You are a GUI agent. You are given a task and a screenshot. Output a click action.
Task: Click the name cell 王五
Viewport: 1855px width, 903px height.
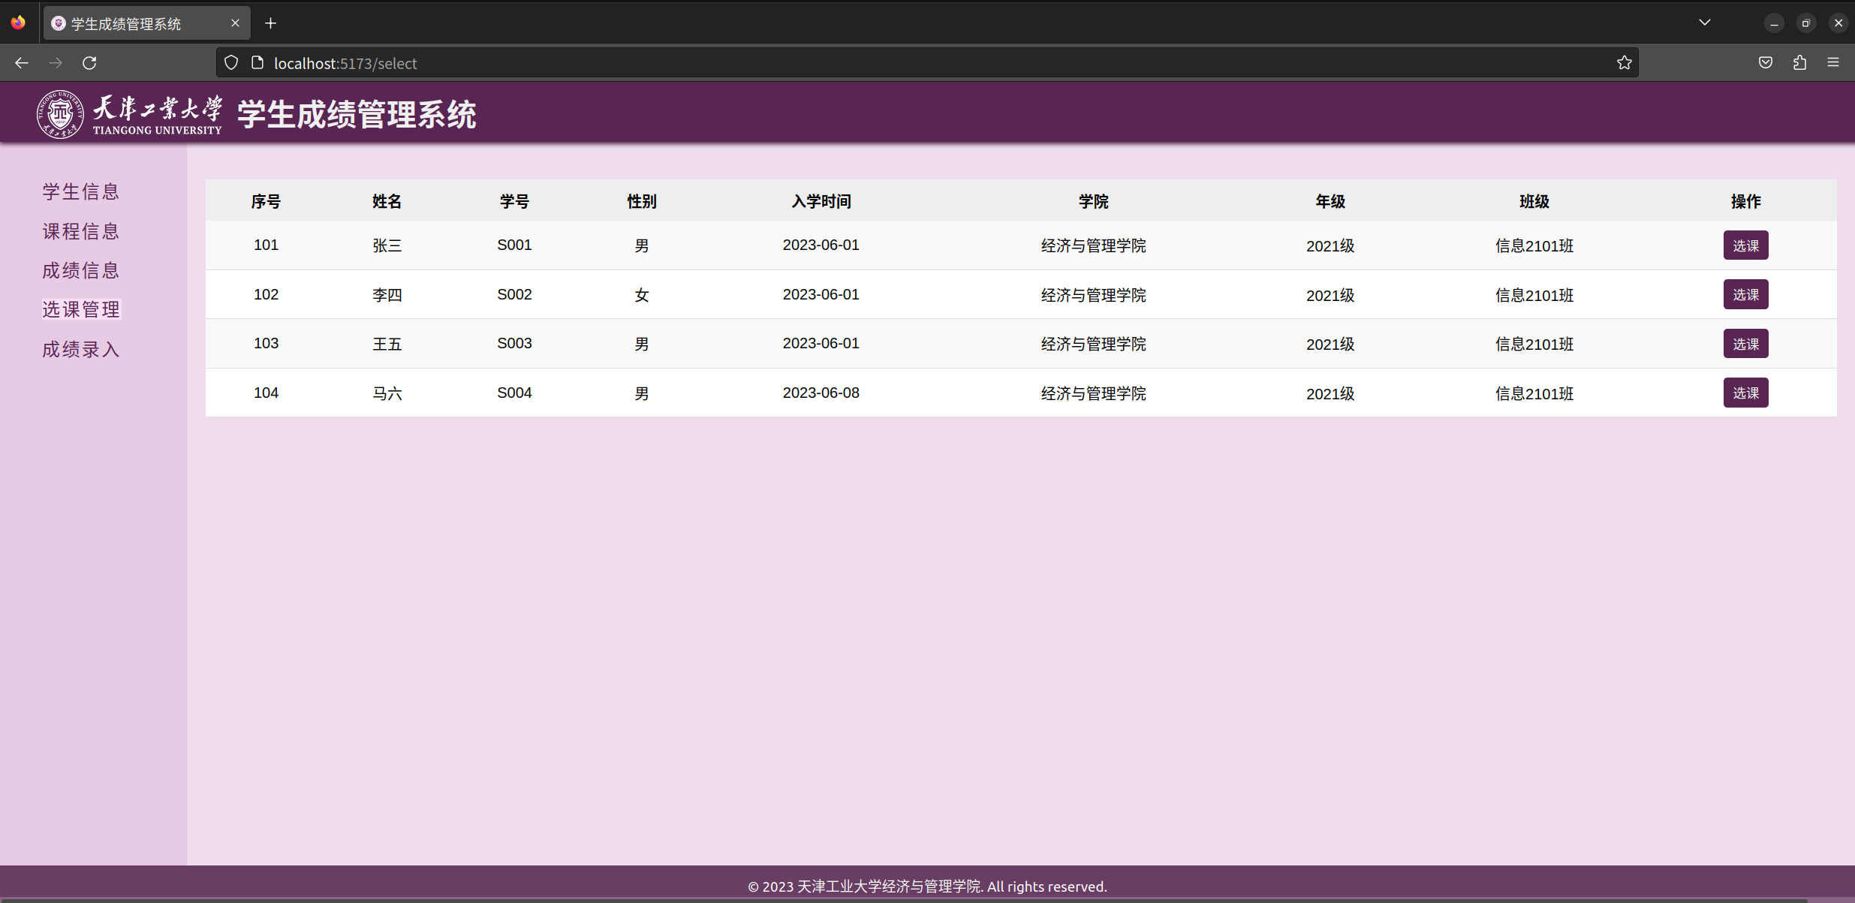click(x=387, y=344)
